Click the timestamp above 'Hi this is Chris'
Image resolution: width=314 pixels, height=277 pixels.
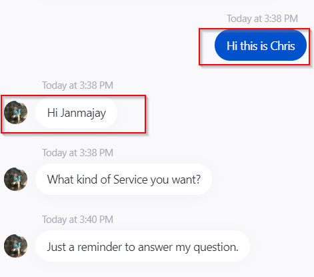pos(262,19)
